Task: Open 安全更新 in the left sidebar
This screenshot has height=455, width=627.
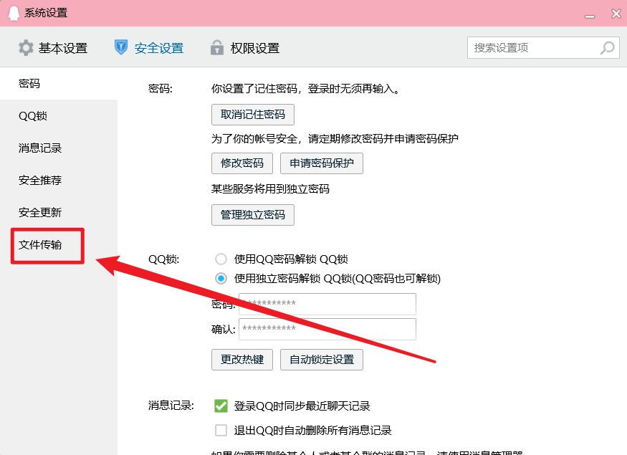Action: [59, 212]
